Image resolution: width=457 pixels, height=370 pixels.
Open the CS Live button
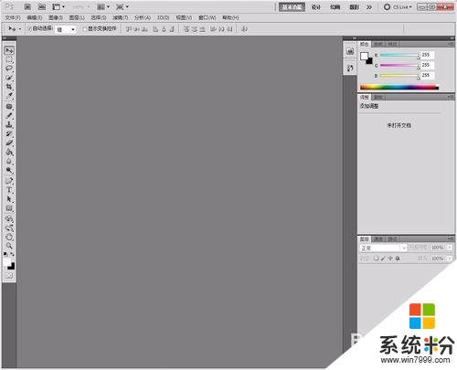pos(398,6)
